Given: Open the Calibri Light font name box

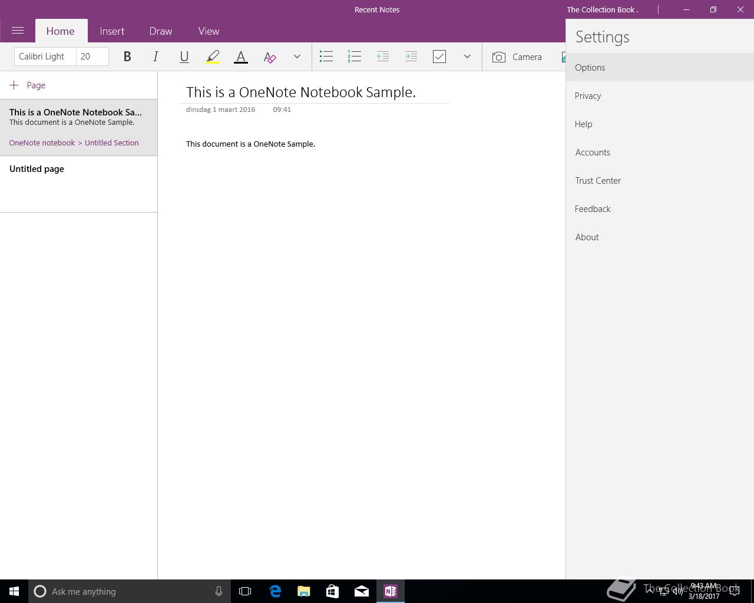Looking at the screenshot, I should (45, 57).
